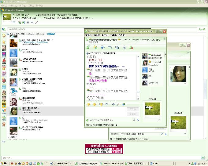This screenshot has width=208, height=166.
Task: Click the Paradise City song link
Action: click(x=36, y=42)
